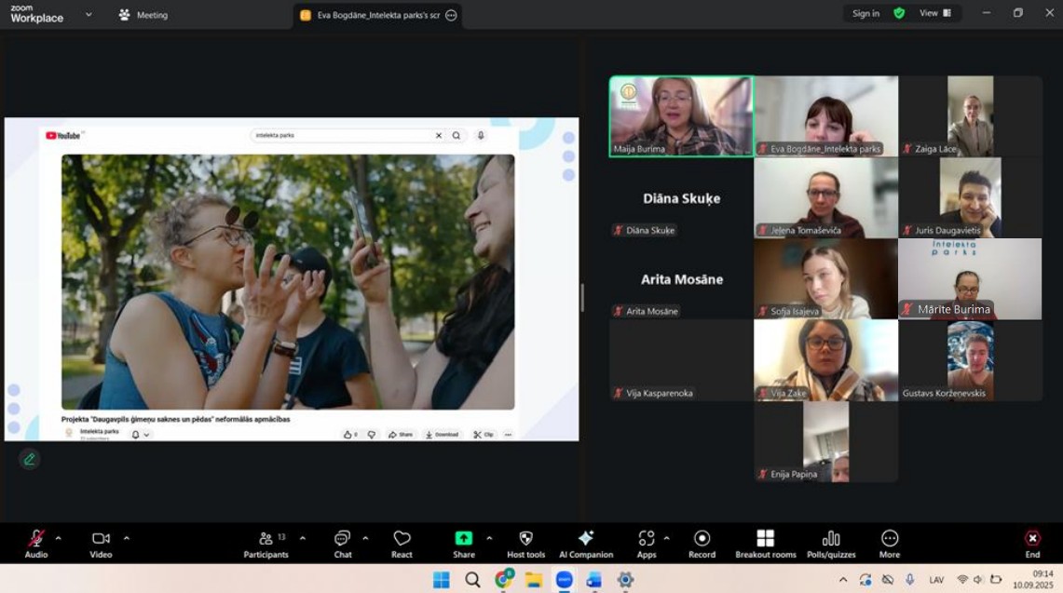Open the More options menu
The width and height of the screenshot is (1063, 593).
(890, 544)
